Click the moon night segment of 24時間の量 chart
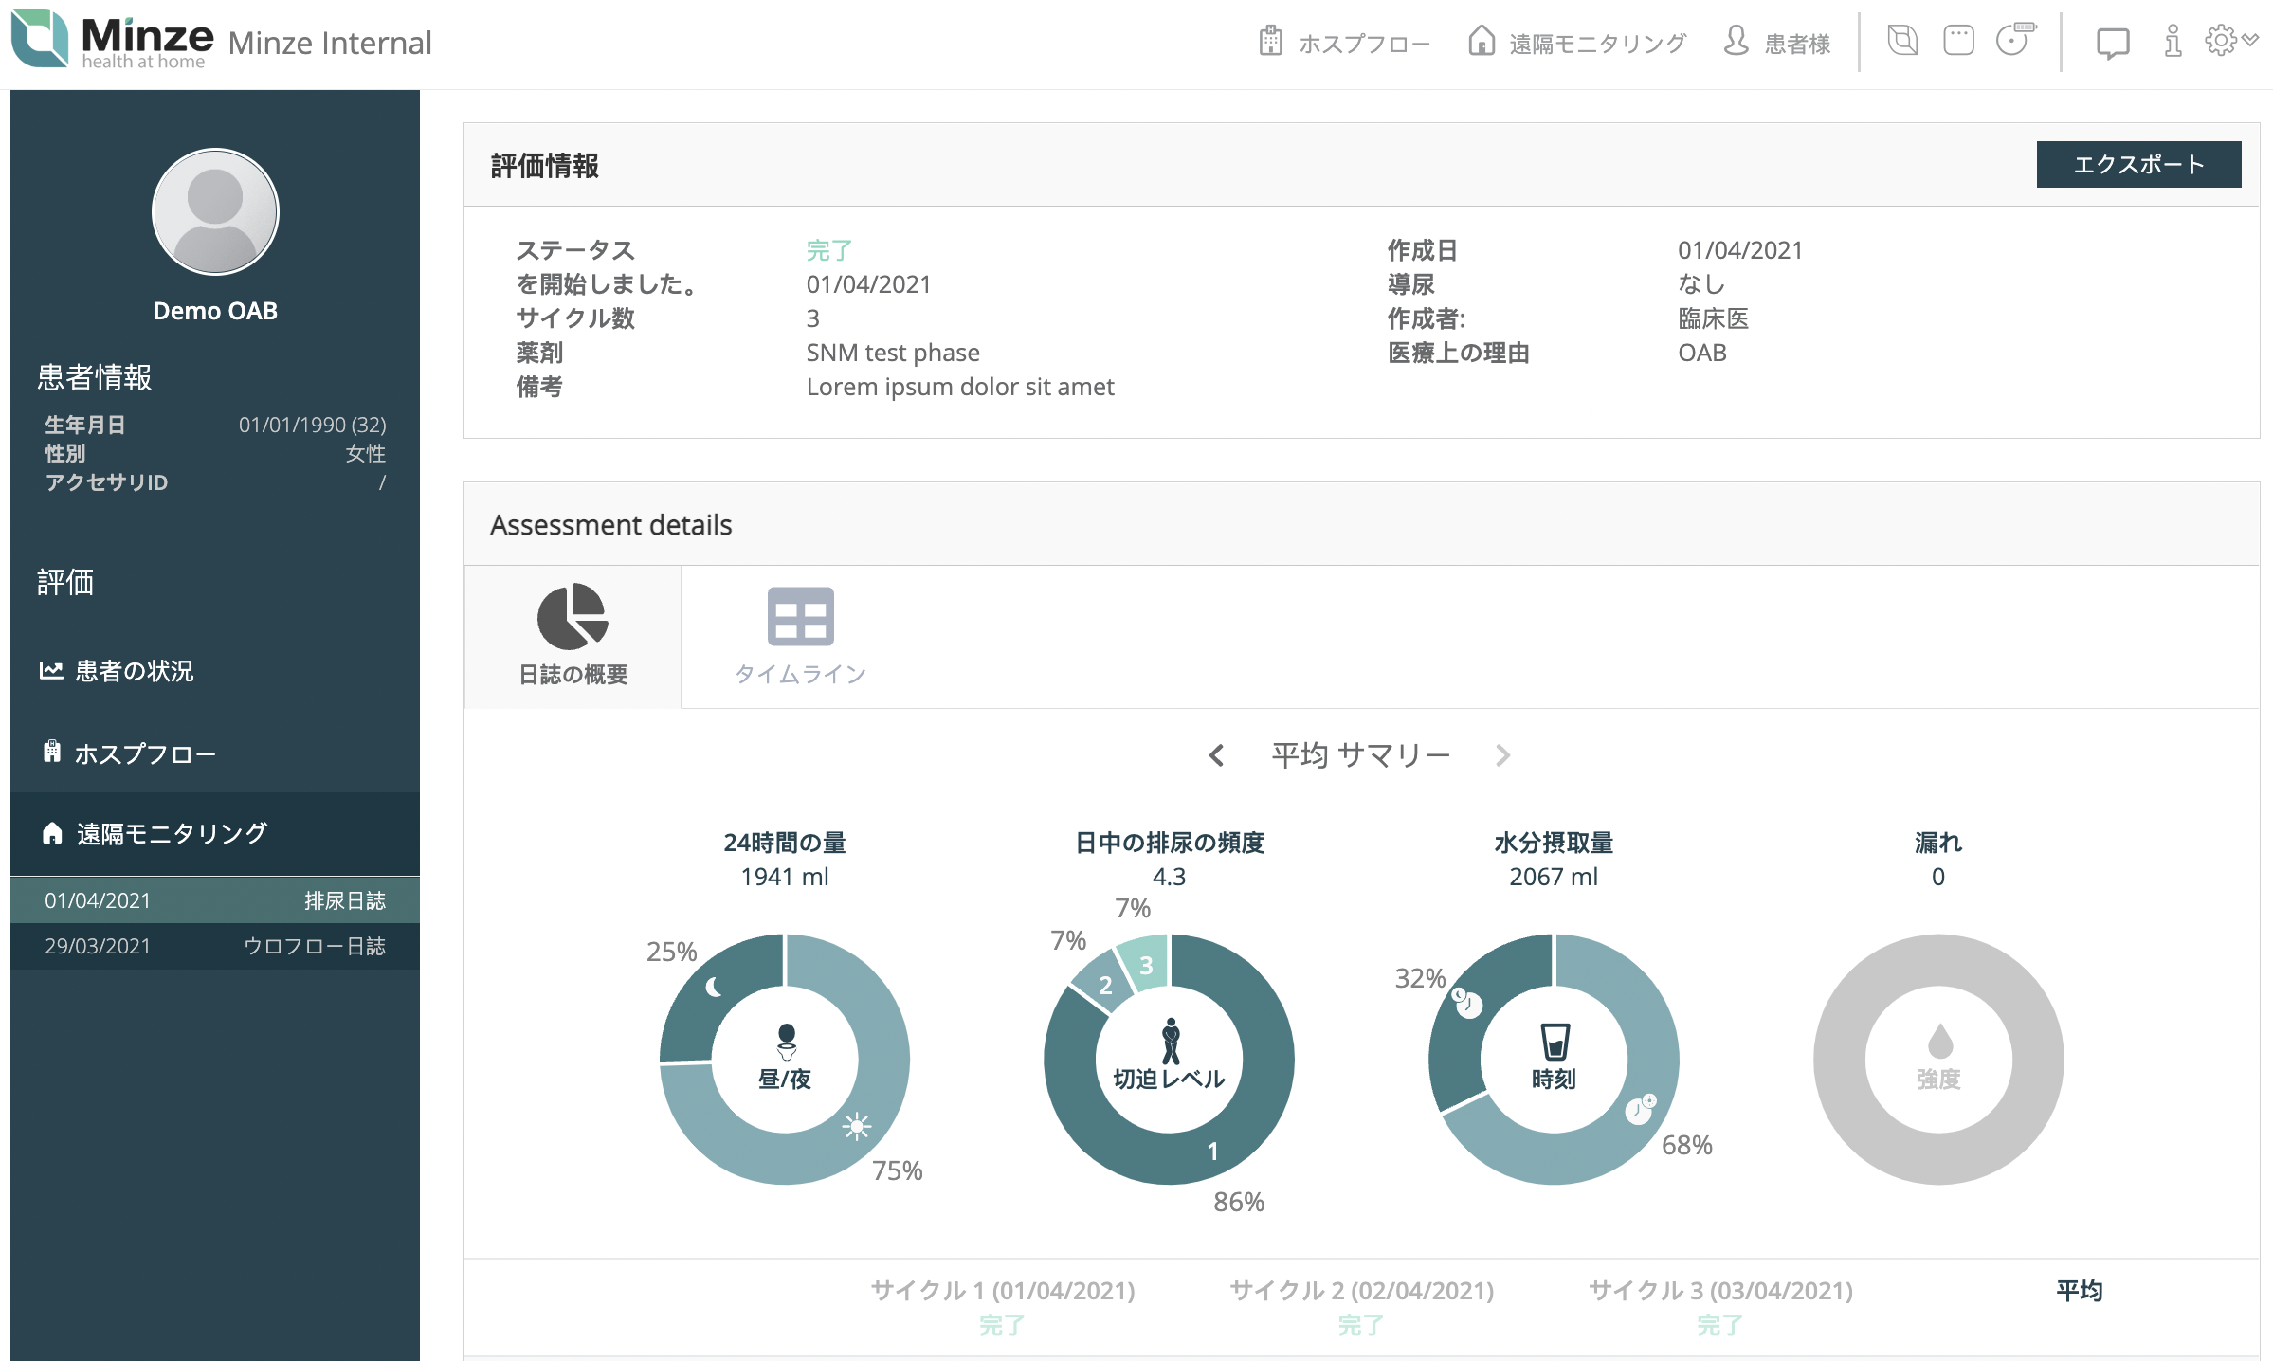The height and width of the screenshot is (1361, 2273). click(x=713, y=989)
